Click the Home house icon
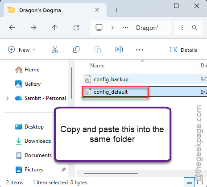The height and width of the screenshot is (187, 207). (19, 70)
